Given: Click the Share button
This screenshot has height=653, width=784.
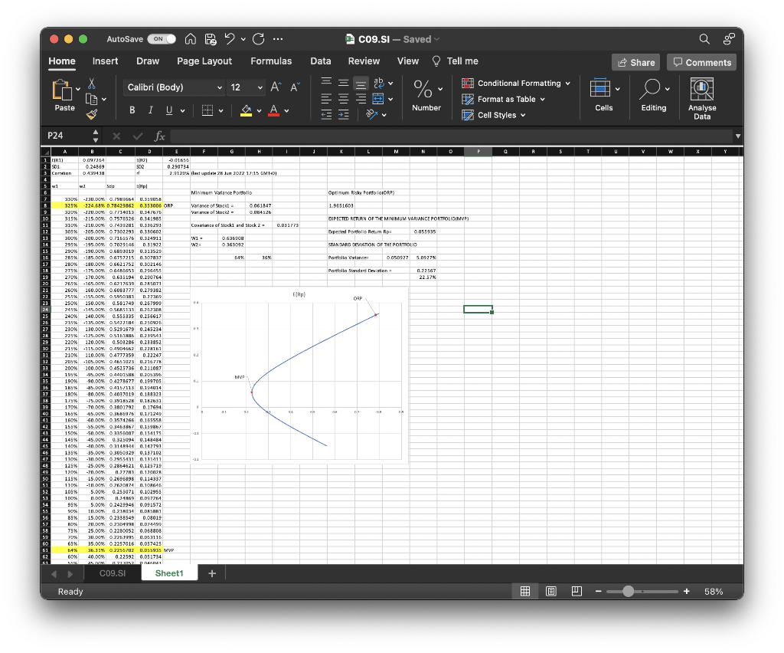Looking at the screenshot, I should click(635, 62).
